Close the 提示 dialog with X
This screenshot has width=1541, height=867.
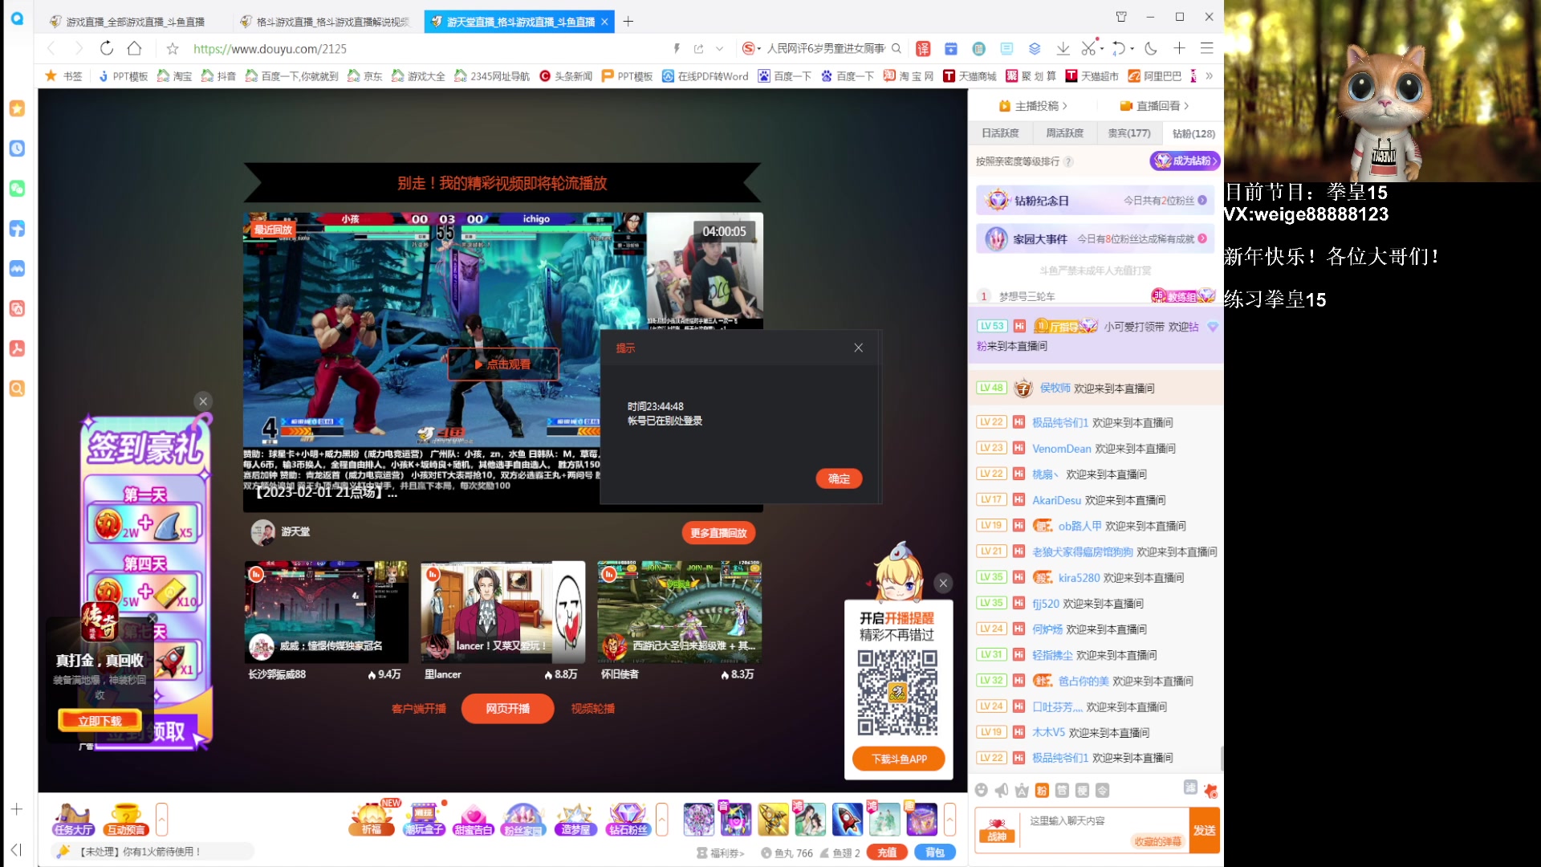(858, 348)
